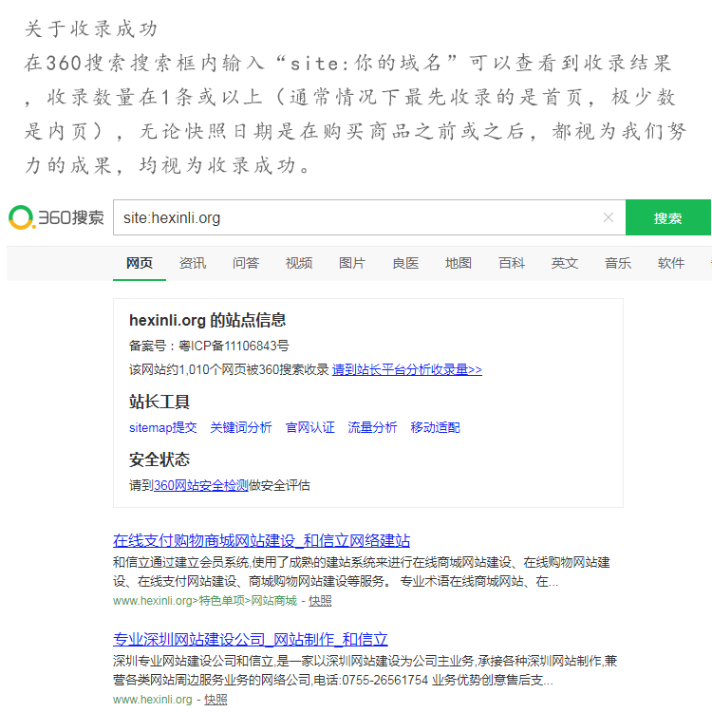712x712 pixels.
Task: Switch to the 资讯 tab
Action: click(x=193, y=263)
